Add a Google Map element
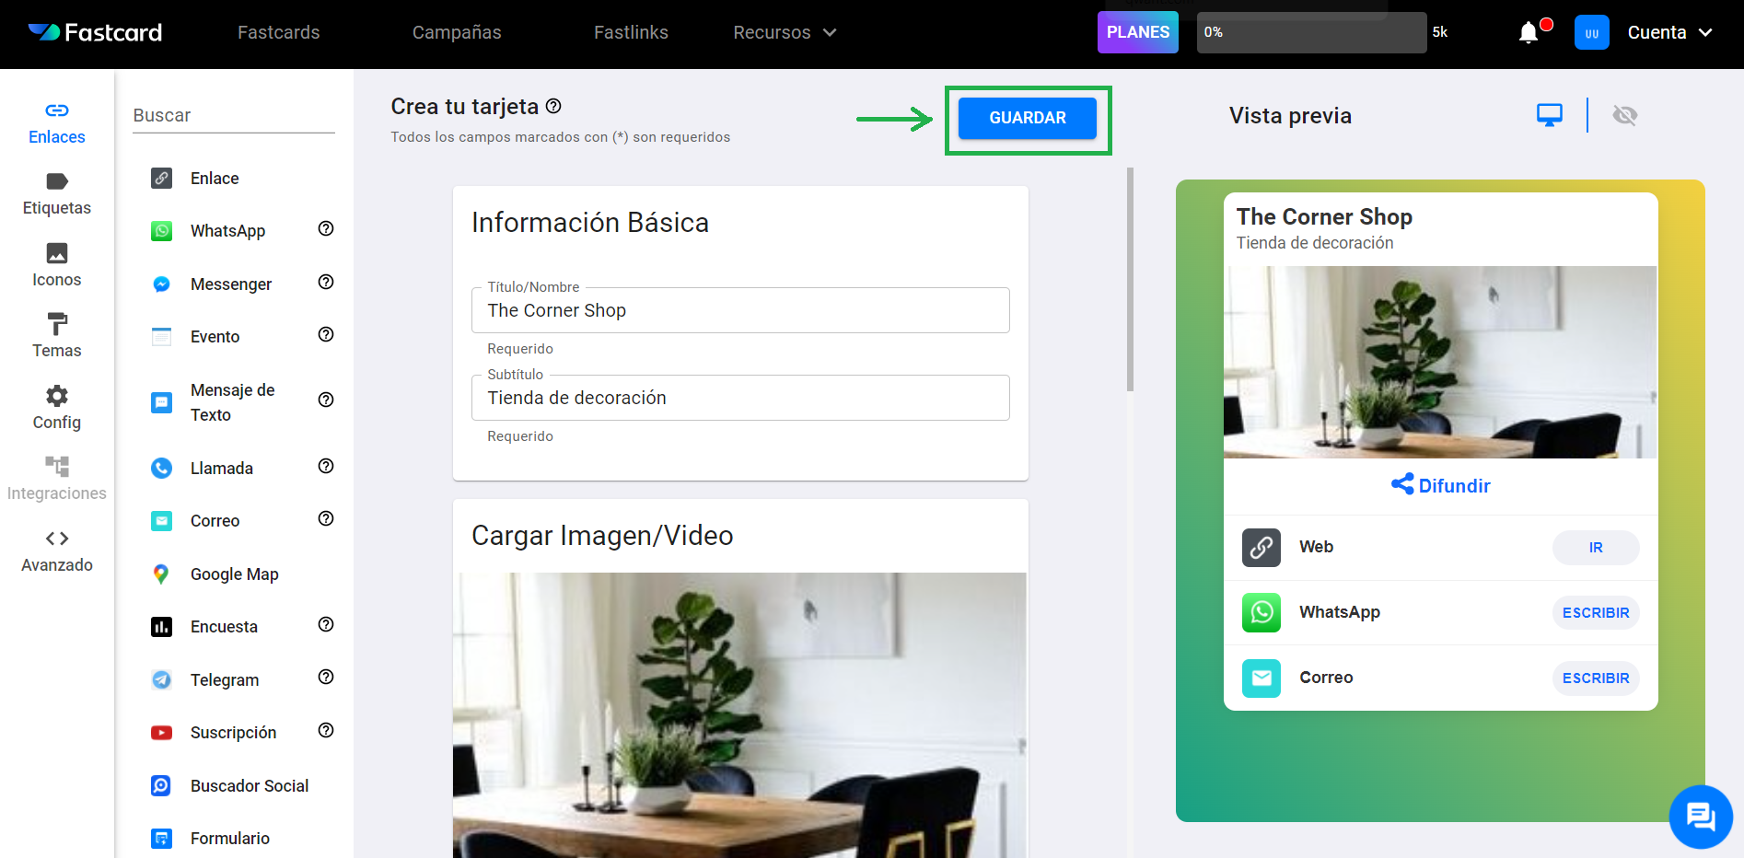This screenshot has height=858, width=1744. coord(234,574)
